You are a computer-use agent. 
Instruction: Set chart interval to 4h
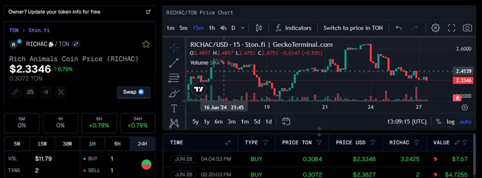click(223, 28)
